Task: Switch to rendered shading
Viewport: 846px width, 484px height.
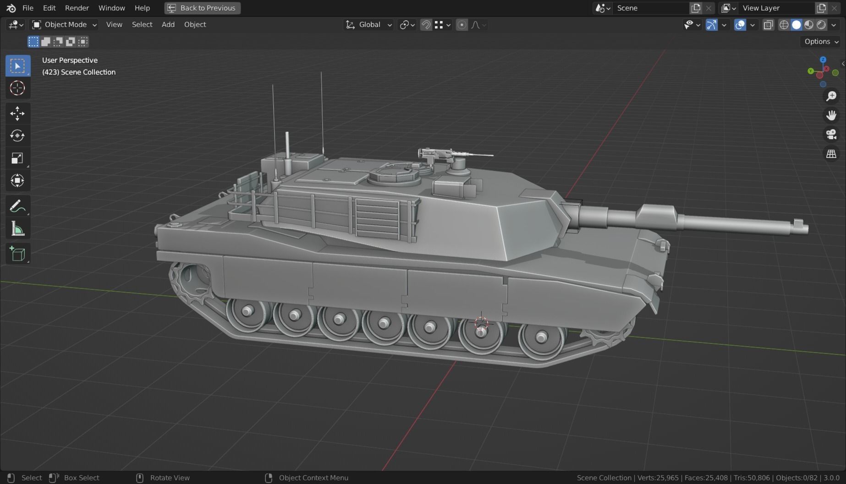Action: (x=821, y=25)
